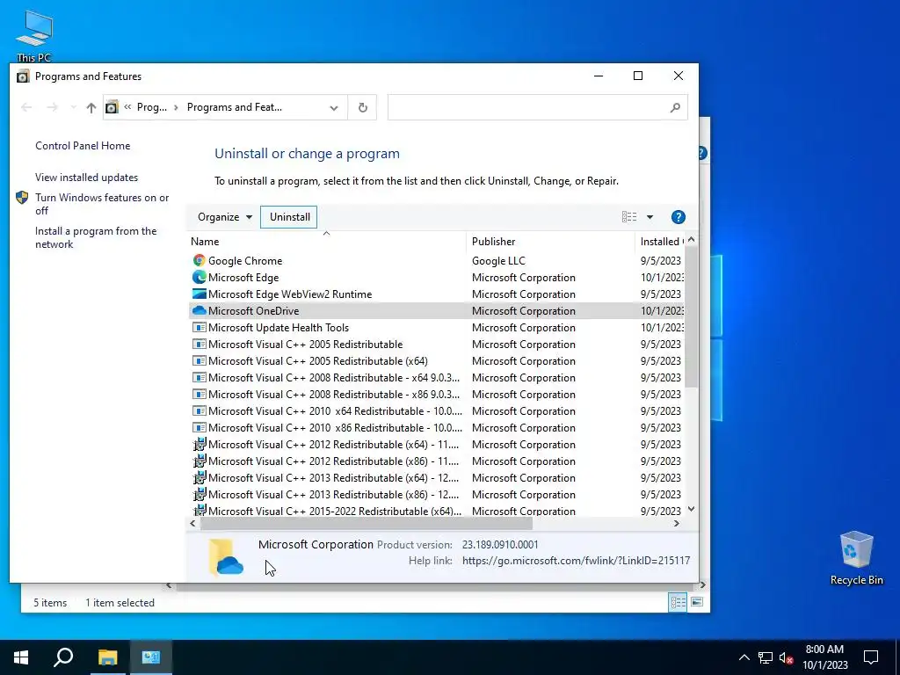The width and height of the screenshot is (900, 675).
Task: Click the help question mark icon
Action: pos(678,217)
